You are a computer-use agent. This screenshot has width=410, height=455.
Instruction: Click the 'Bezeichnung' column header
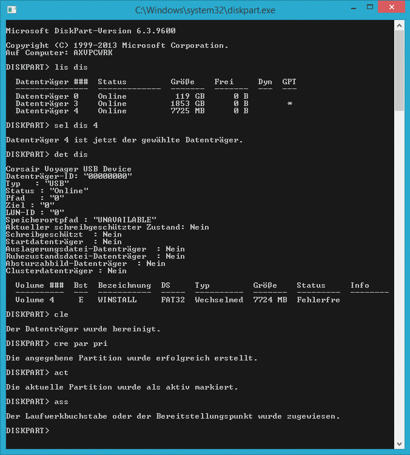click(x=124, y=285)
